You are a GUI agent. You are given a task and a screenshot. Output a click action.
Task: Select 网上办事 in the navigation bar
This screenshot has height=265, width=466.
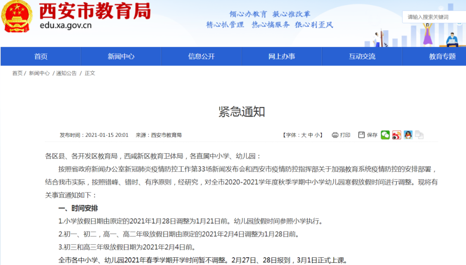282,57
